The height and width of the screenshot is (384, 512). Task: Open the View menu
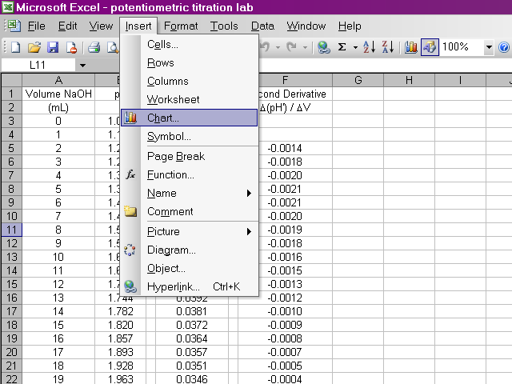101,26
